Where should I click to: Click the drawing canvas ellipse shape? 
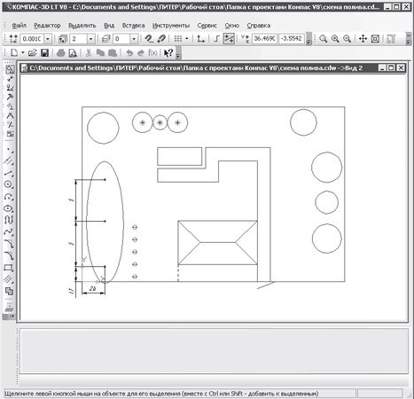click(105, 222)
